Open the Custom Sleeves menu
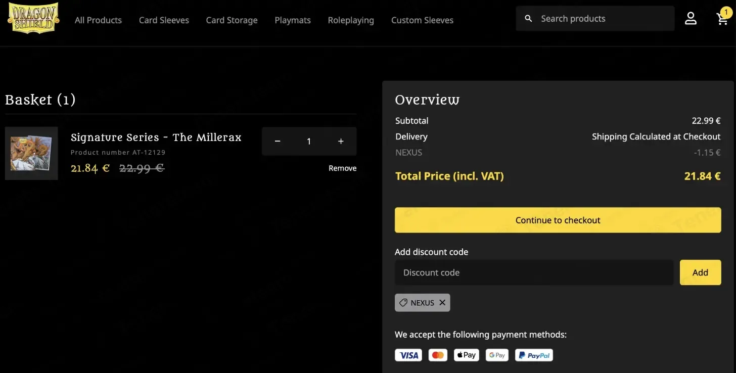This screenshot has width=736, height=373. coord(422,20)
